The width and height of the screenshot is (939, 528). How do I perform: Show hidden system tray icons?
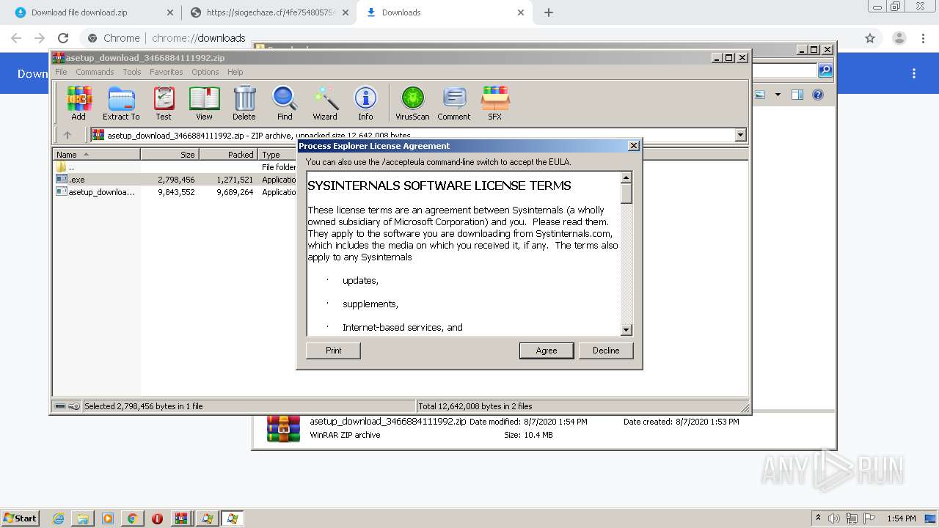click(819, 518)
